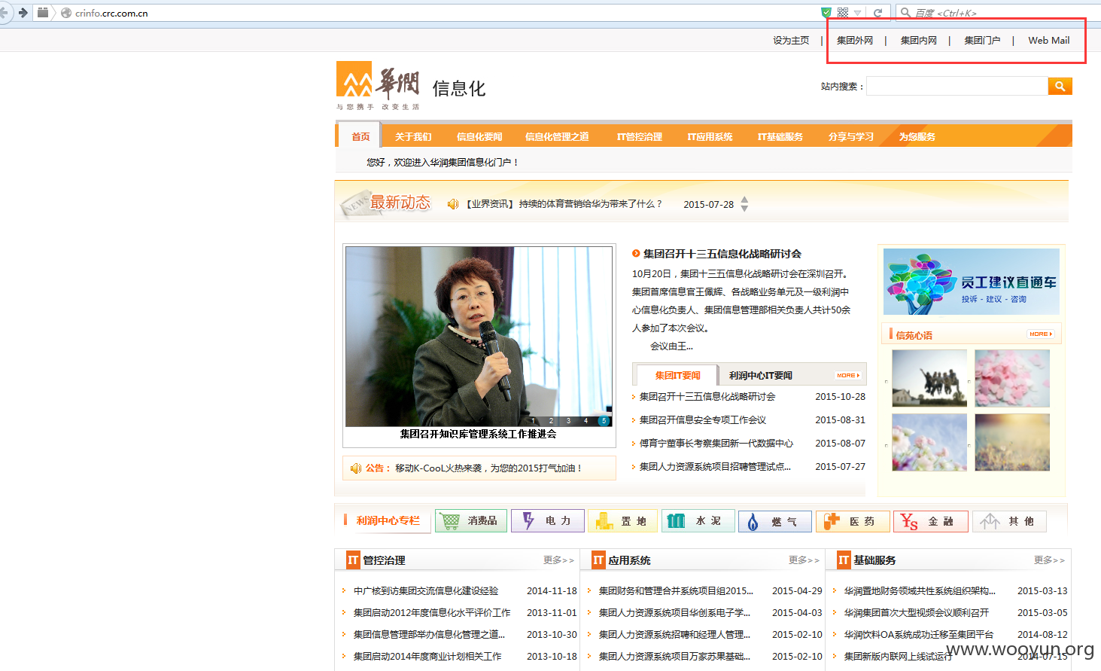Click the IT icon beside 基础服务
The image size is (1101, 671).
coord(844,560)
